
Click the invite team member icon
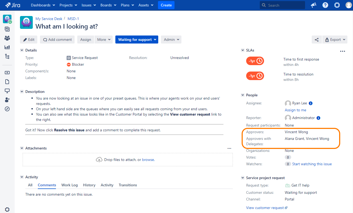[7, 100]
